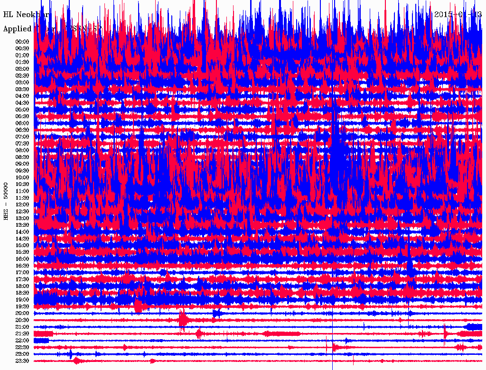The image size is (486, 370).
Task: Select the 17:00 time label
Action: tap(22, 273)
